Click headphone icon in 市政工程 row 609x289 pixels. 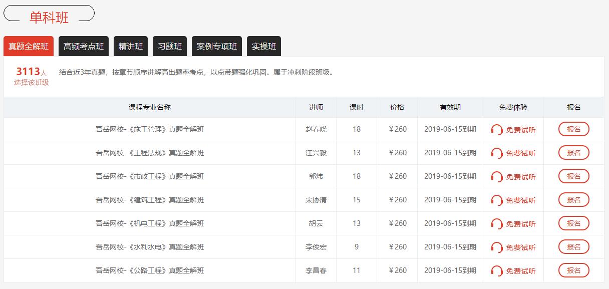point(497,177)
